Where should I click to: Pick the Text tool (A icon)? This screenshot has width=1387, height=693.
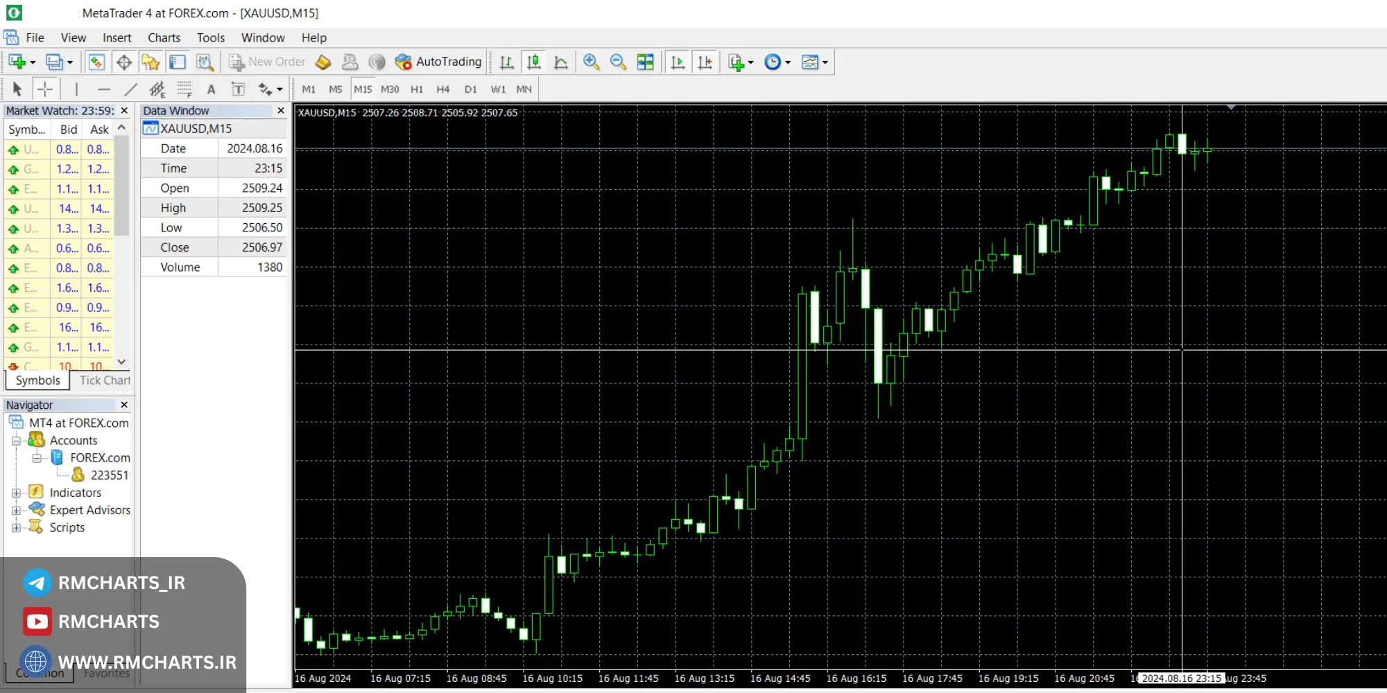(211, 89)
